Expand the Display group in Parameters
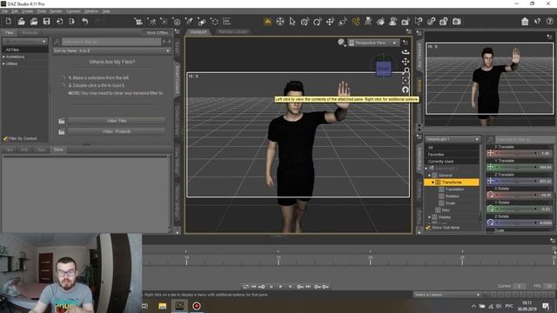 (x=429, y=217)
